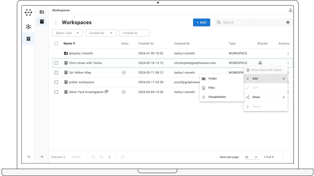The width and height of the screenshot is (314, 176).
Task: Open the items per page dropdown
Action: [251, 157]
